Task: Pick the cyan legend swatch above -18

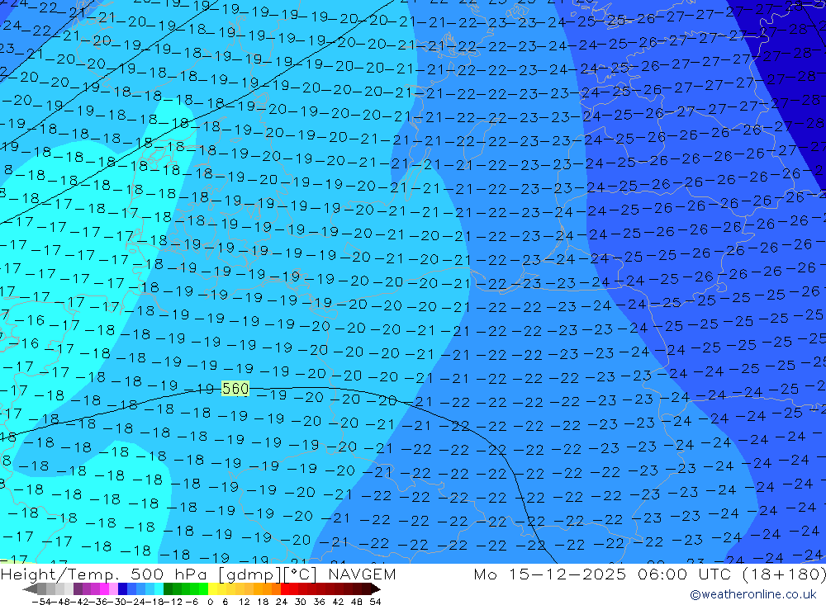Action: point(159,589)
